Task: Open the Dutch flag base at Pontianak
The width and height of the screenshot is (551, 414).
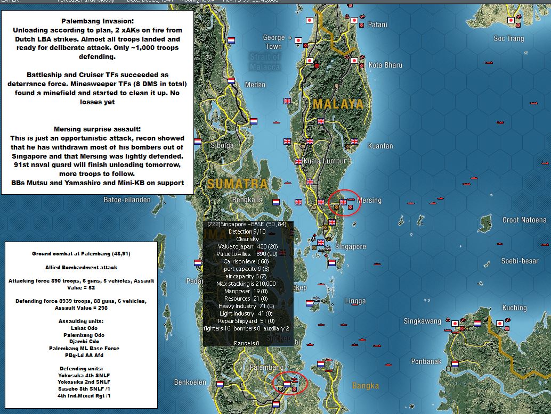Action: pos(455,364)
